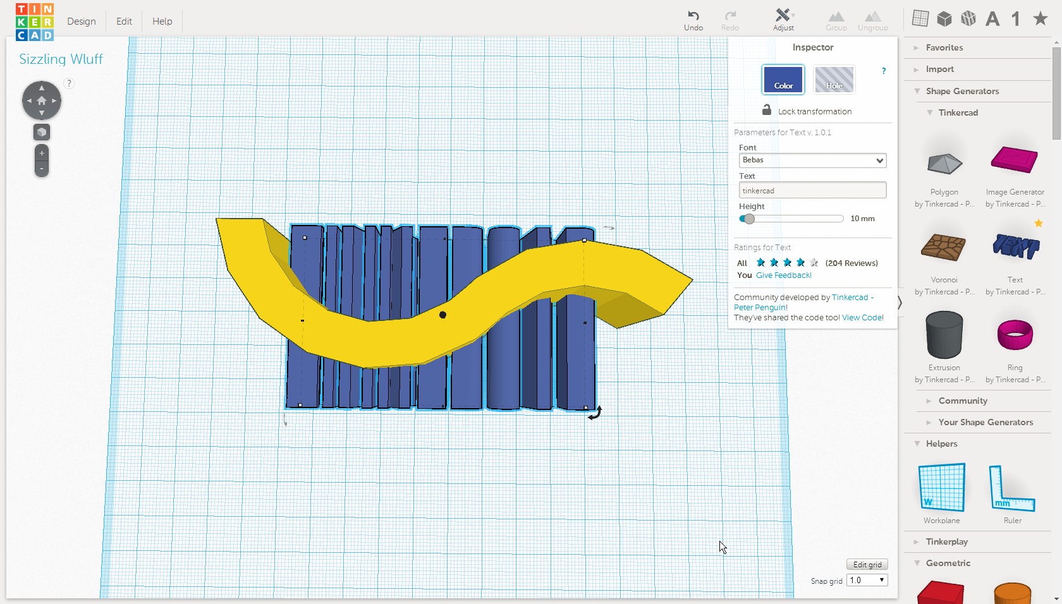Screen dimensions: 1062x604
Task: Expand the Community shape generators section
Action: tap(963, 400)
